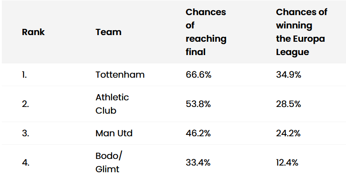Select rank number 2. cell
This screenshot has height=178, width=346.
(25, 104)
